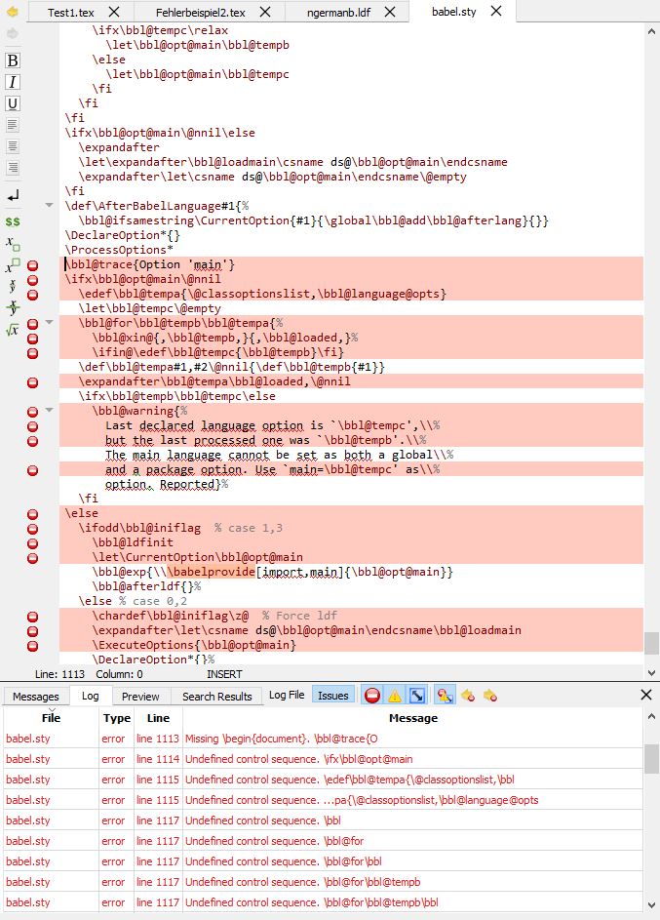Click the center align icon in the sidebar
Screen dimensions: 660x920
point(13,146)
